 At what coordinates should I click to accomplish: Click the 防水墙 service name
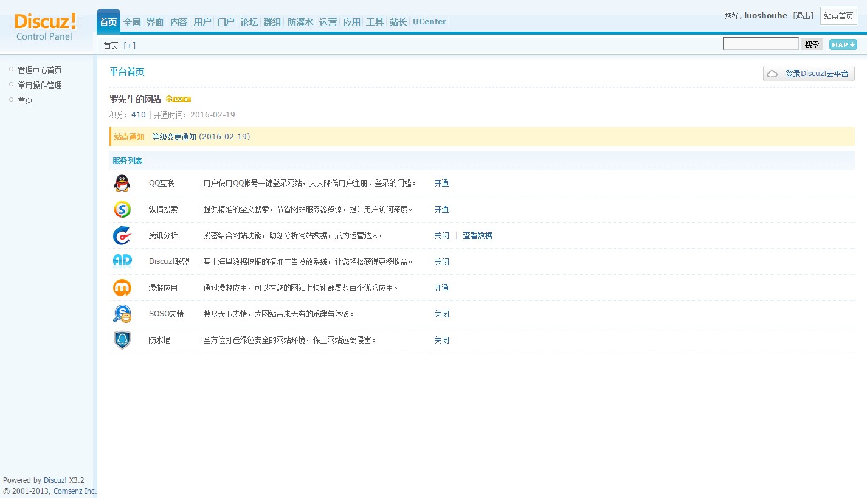(160, 340)
